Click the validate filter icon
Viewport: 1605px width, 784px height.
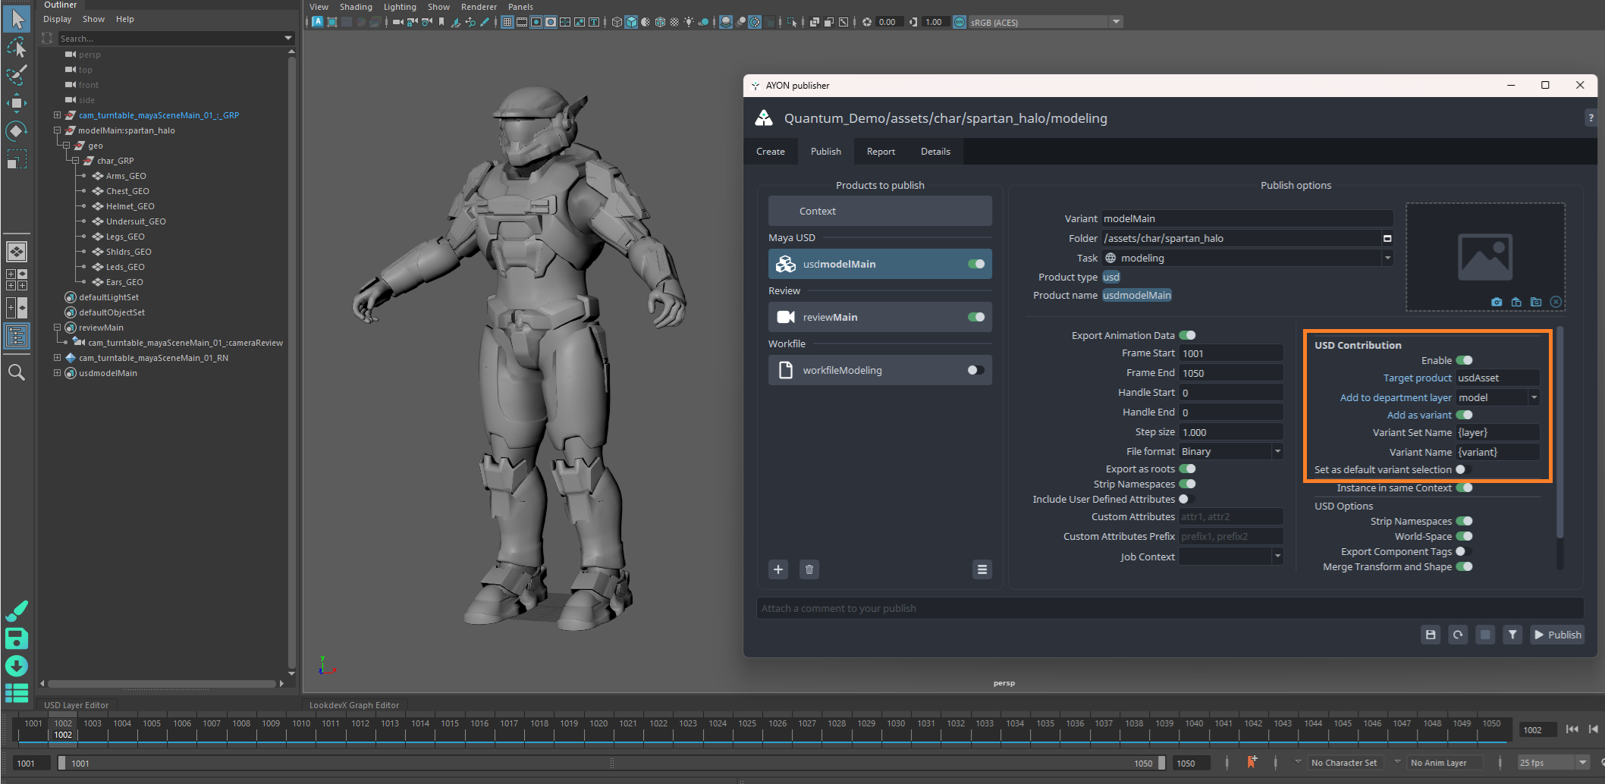point(1512,635)
